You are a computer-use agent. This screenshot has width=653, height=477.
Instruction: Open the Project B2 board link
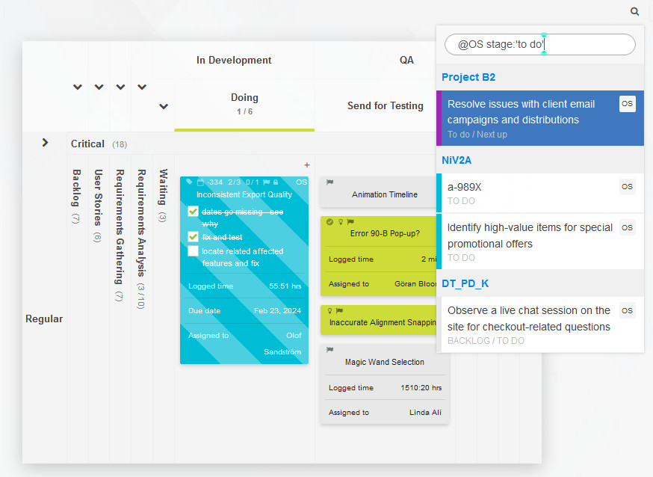(468, 76)
